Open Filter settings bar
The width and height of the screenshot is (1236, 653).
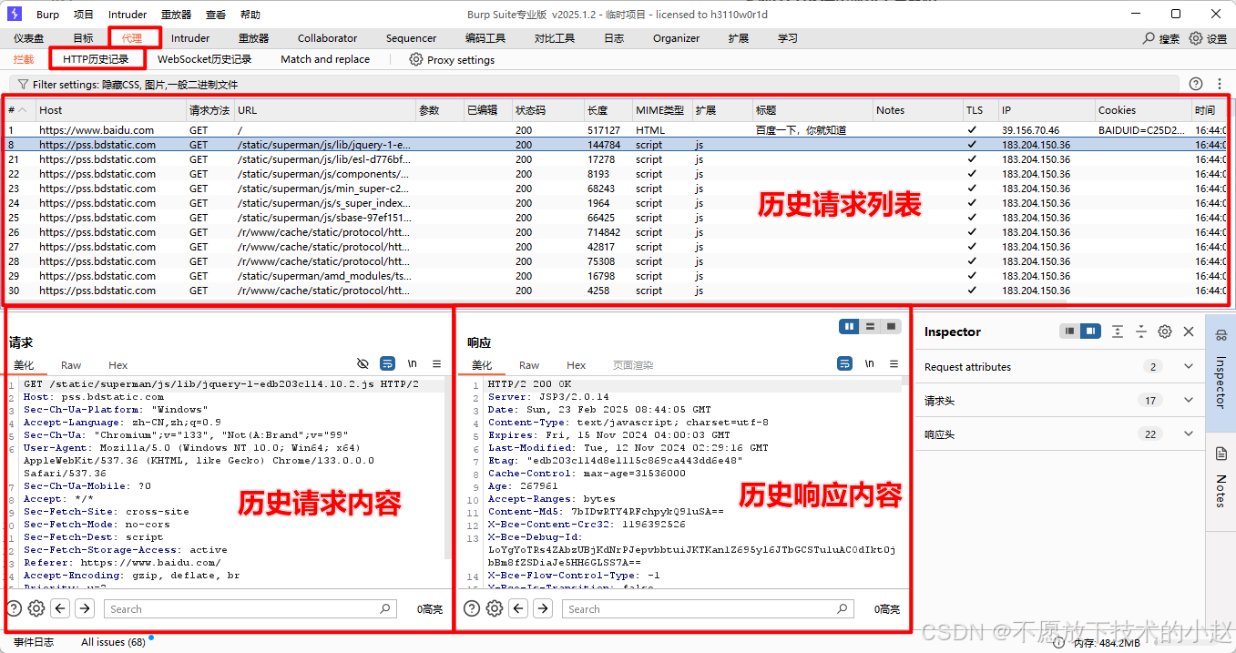[x=593, y=84]
